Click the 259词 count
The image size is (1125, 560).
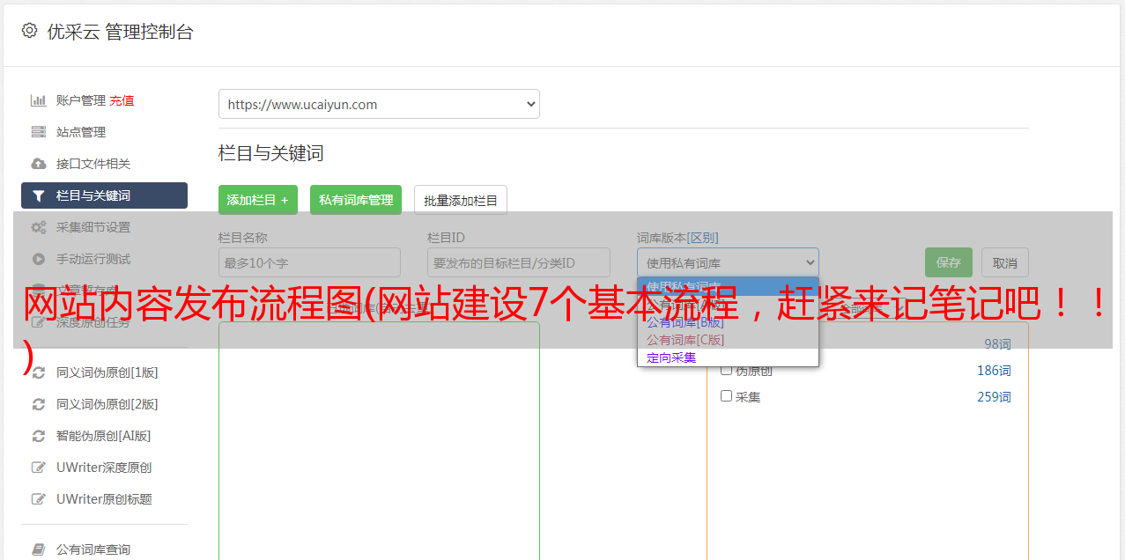[994, 397]
